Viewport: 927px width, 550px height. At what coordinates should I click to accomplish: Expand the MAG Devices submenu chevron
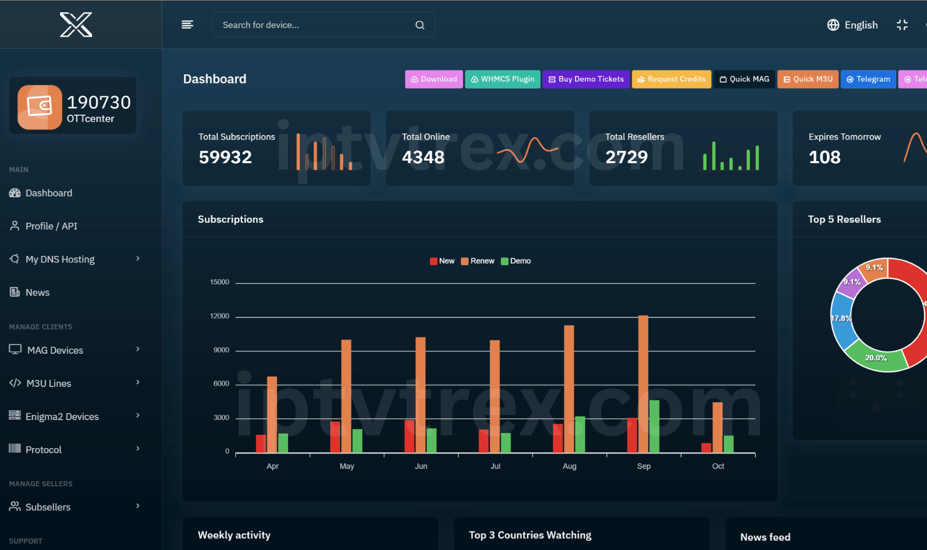138,349
